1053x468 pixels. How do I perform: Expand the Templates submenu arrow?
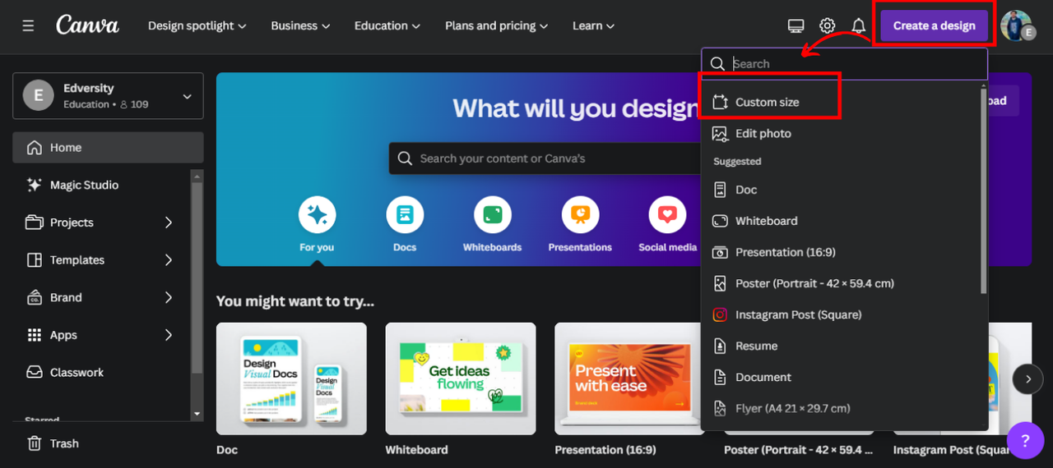169,259
